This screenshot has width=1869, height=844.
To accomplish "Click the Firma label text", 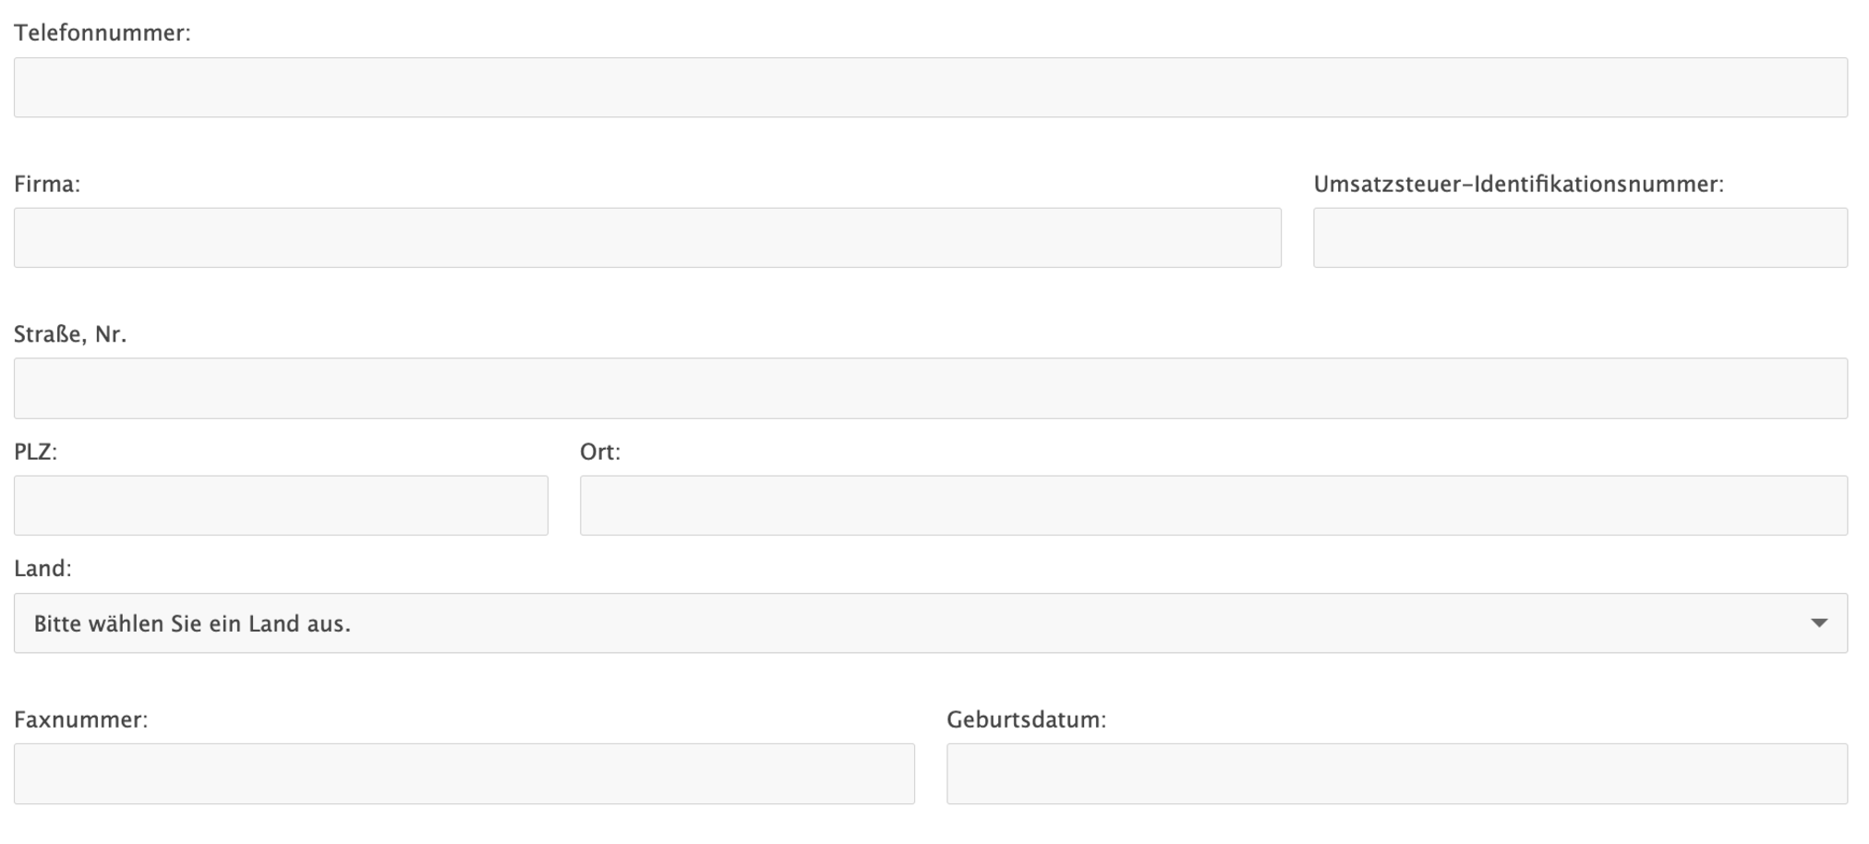I will click(x=47, y=184).
